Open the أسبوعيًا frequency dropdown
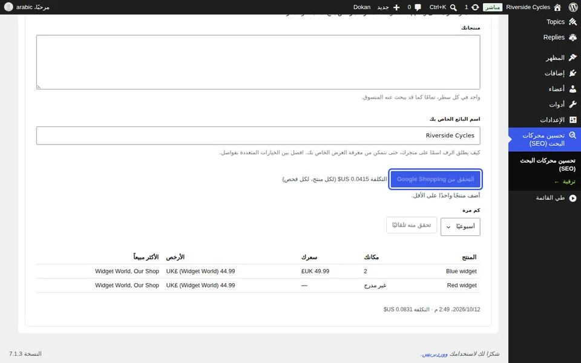Viewport: 581px width, 363px height. pyautogui.click(x=460, y=226)
